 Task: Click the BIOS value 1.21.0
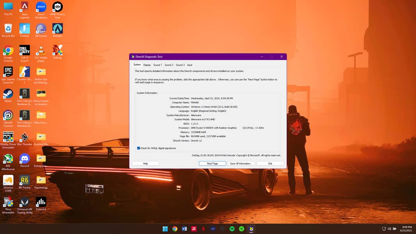pyautogui.click(x=194, y=124)
